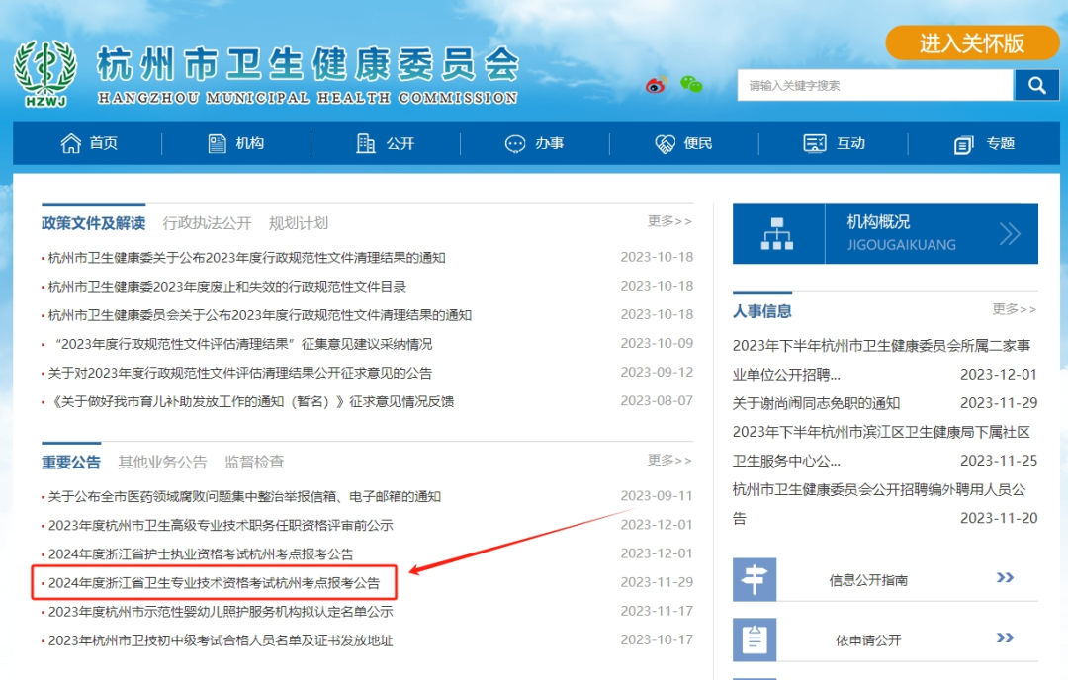Open 更多>> for 政策文件及解读 section
This screenshot has width=1068, height=680.
pos(669,221)
